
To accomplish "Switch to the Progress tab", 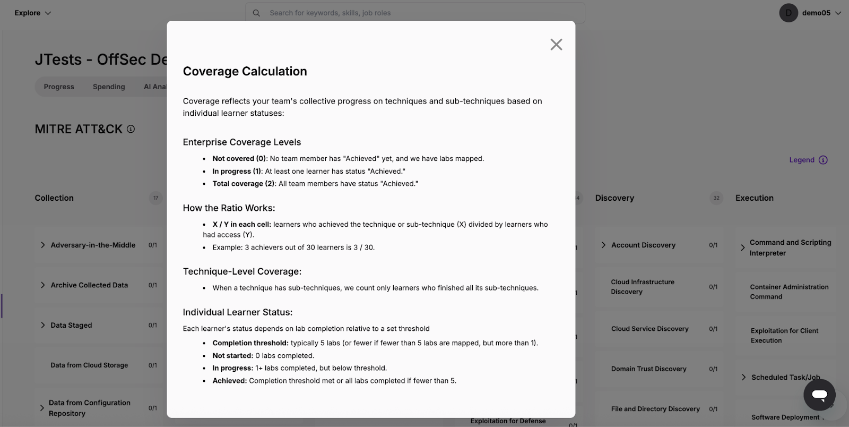I will coord(59,87).
